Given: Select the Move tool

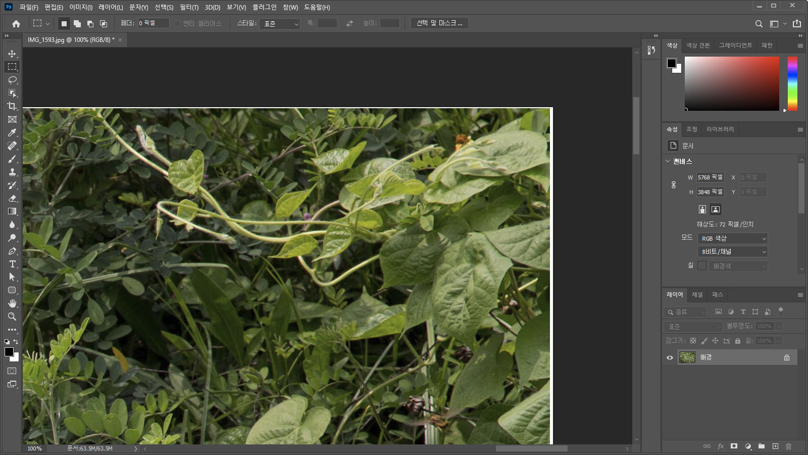Looking at the screenshot, I should click(x=12, y=54).
